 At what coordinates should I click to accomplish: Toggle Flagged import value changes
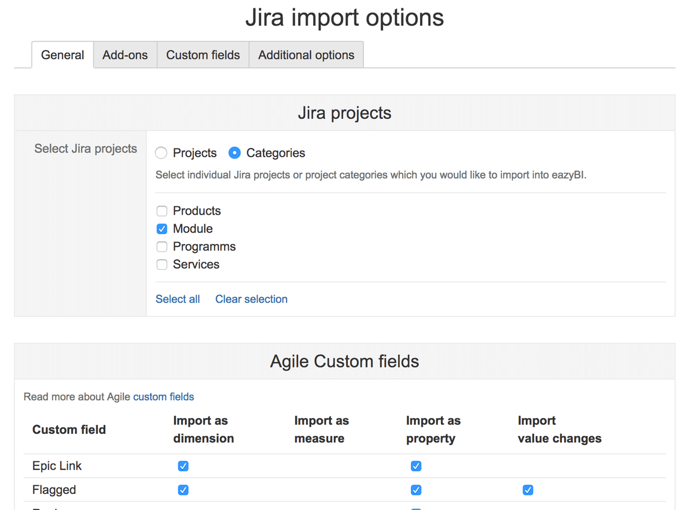[528, 490]
